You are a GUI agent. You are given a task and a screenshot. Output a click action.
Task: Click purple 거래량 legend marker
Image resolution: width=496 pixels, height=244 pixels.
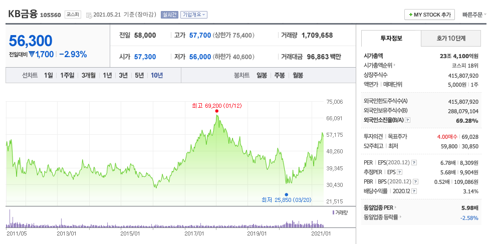pos(333,212)
